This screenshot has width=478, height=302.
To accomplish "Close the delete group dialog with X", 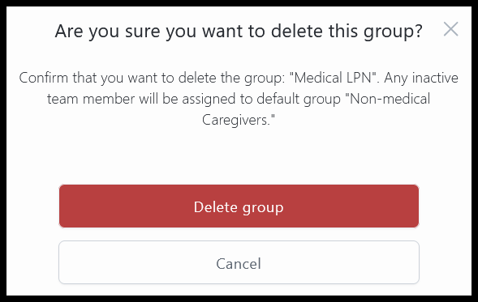I will pos(450,29).
